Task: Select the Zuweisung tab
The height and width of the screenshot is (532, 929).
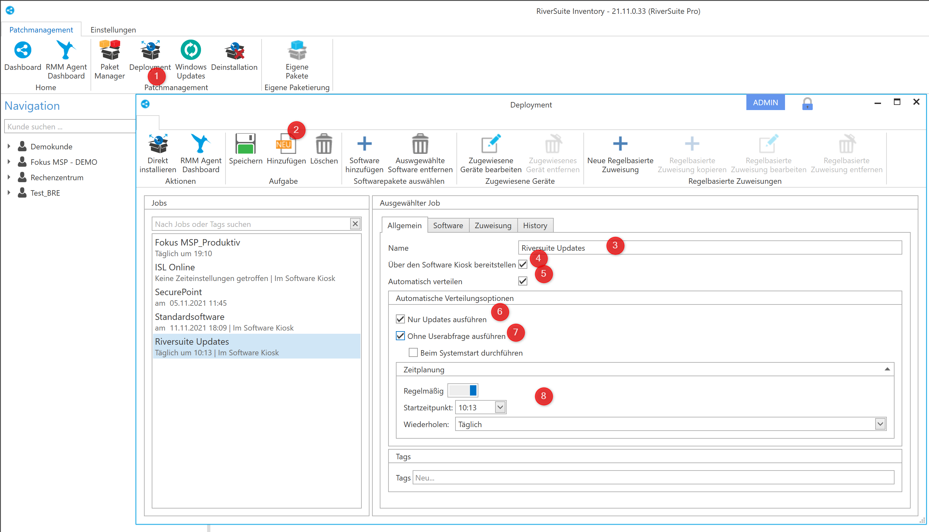Action: [493, 225]
